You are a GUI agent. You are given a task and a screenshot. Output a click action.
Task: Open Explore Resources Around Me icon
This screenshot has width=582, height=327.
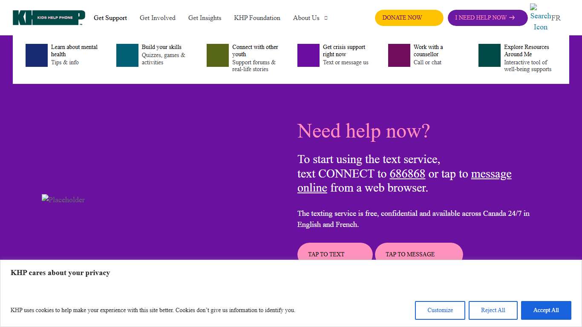click(489, 55)
